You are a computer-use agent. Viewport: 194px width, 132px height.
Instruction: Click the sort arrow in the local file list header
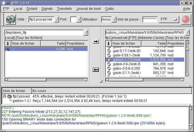click(x=8, y=44)
